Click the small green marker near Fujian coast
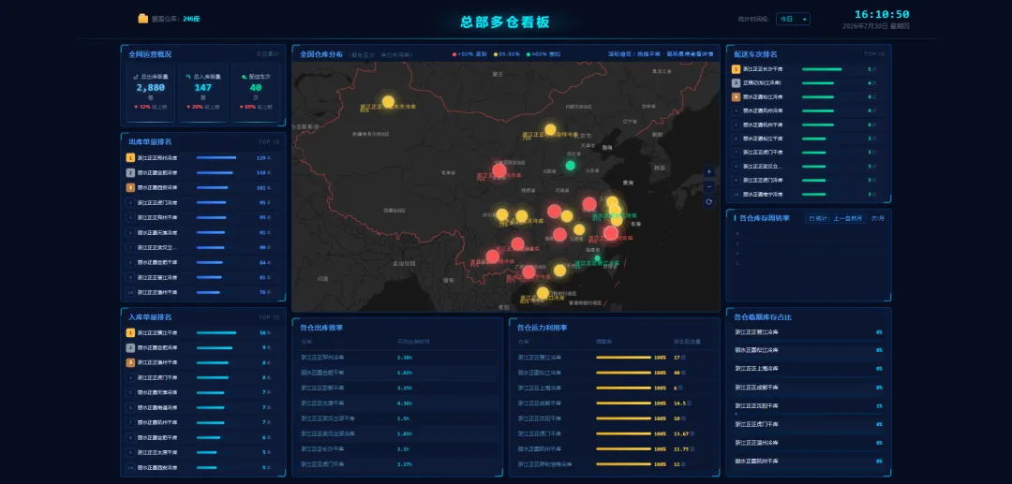This screenshot has width=1012, height=484. (x=597, y=258)
